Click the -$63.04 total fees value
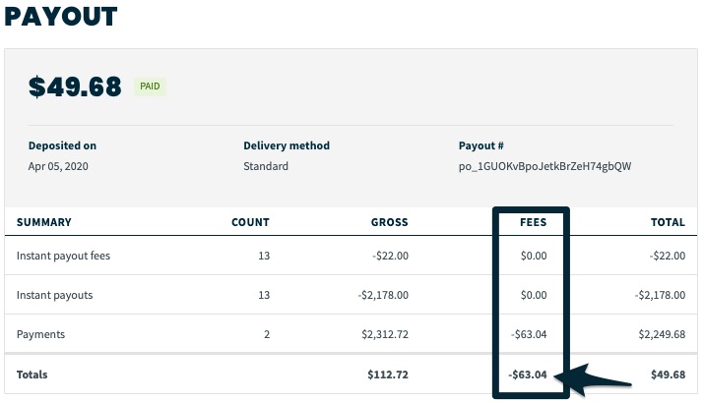The image size is (704, 403). (x=528, y=374)
